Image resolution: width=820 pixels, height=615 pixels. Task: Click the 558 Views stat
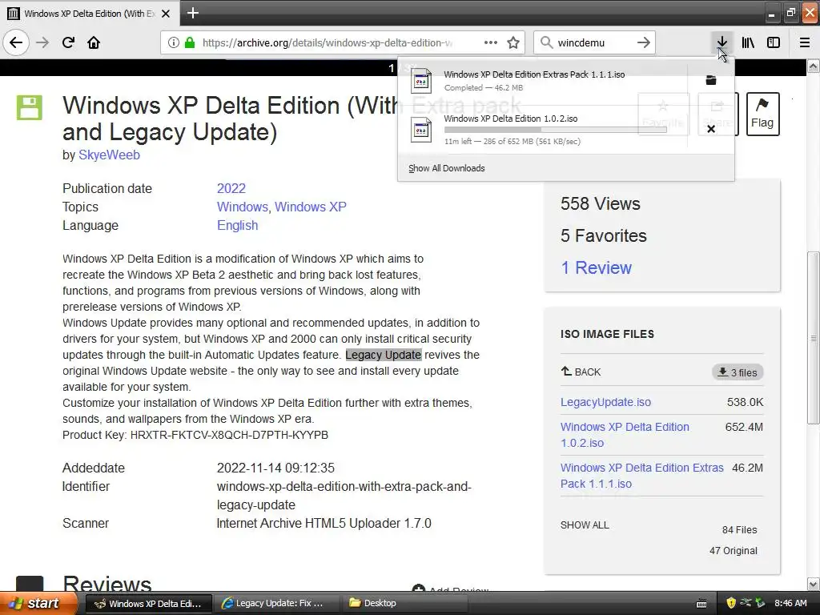coord(601,203)
